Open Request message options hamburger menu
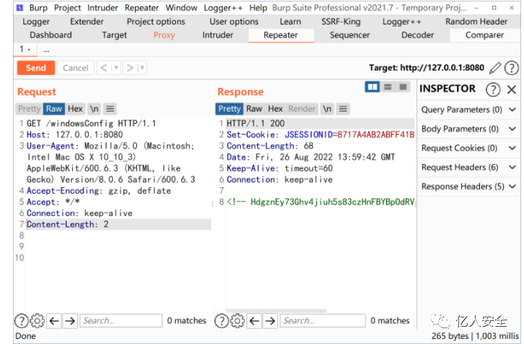This screenshot has height=344, width=524. point(110,109)
